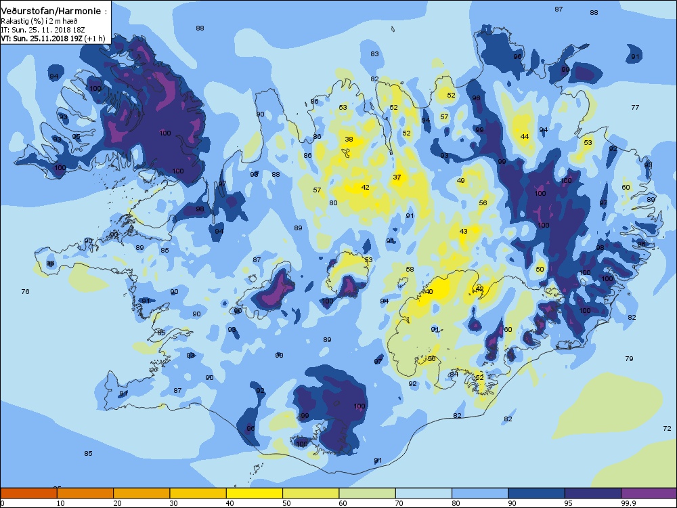Select the offshore humidity value 72
Image resolution: width=677 pixels, height=508 pixels.
(x=667, y=429)
